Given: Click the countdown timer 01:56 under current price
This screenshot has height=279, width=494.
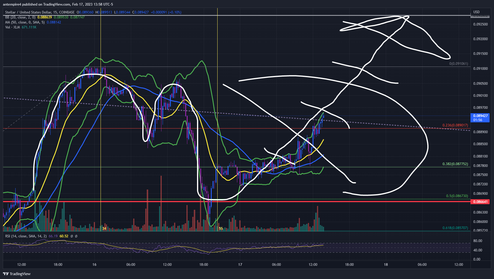Looking at the screenshot, I should [478, 120].
